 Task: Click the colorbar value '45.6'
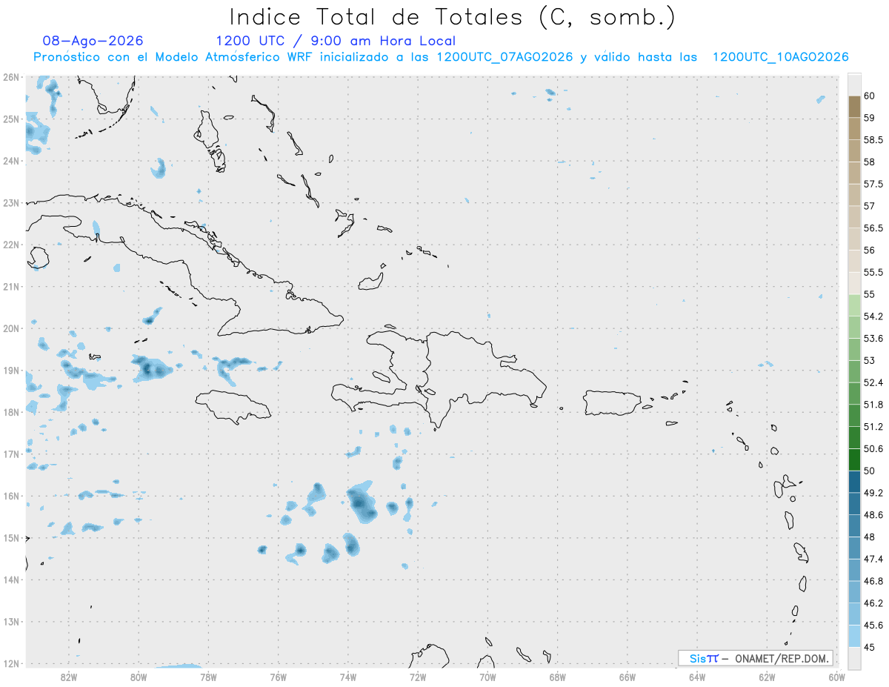[x=873, y=625]
